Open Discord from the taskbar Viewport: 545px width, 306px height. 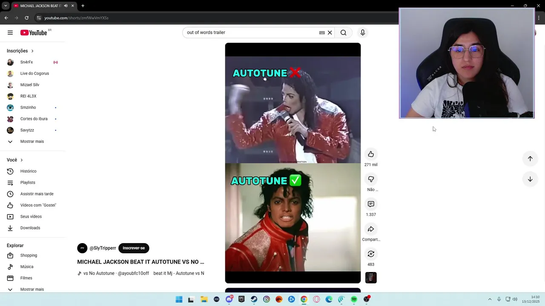pyautogui.click(x=229, y=300)
